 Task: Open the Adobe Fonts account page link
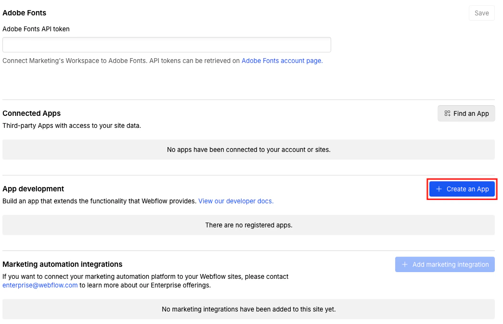[x=282, y=61]
